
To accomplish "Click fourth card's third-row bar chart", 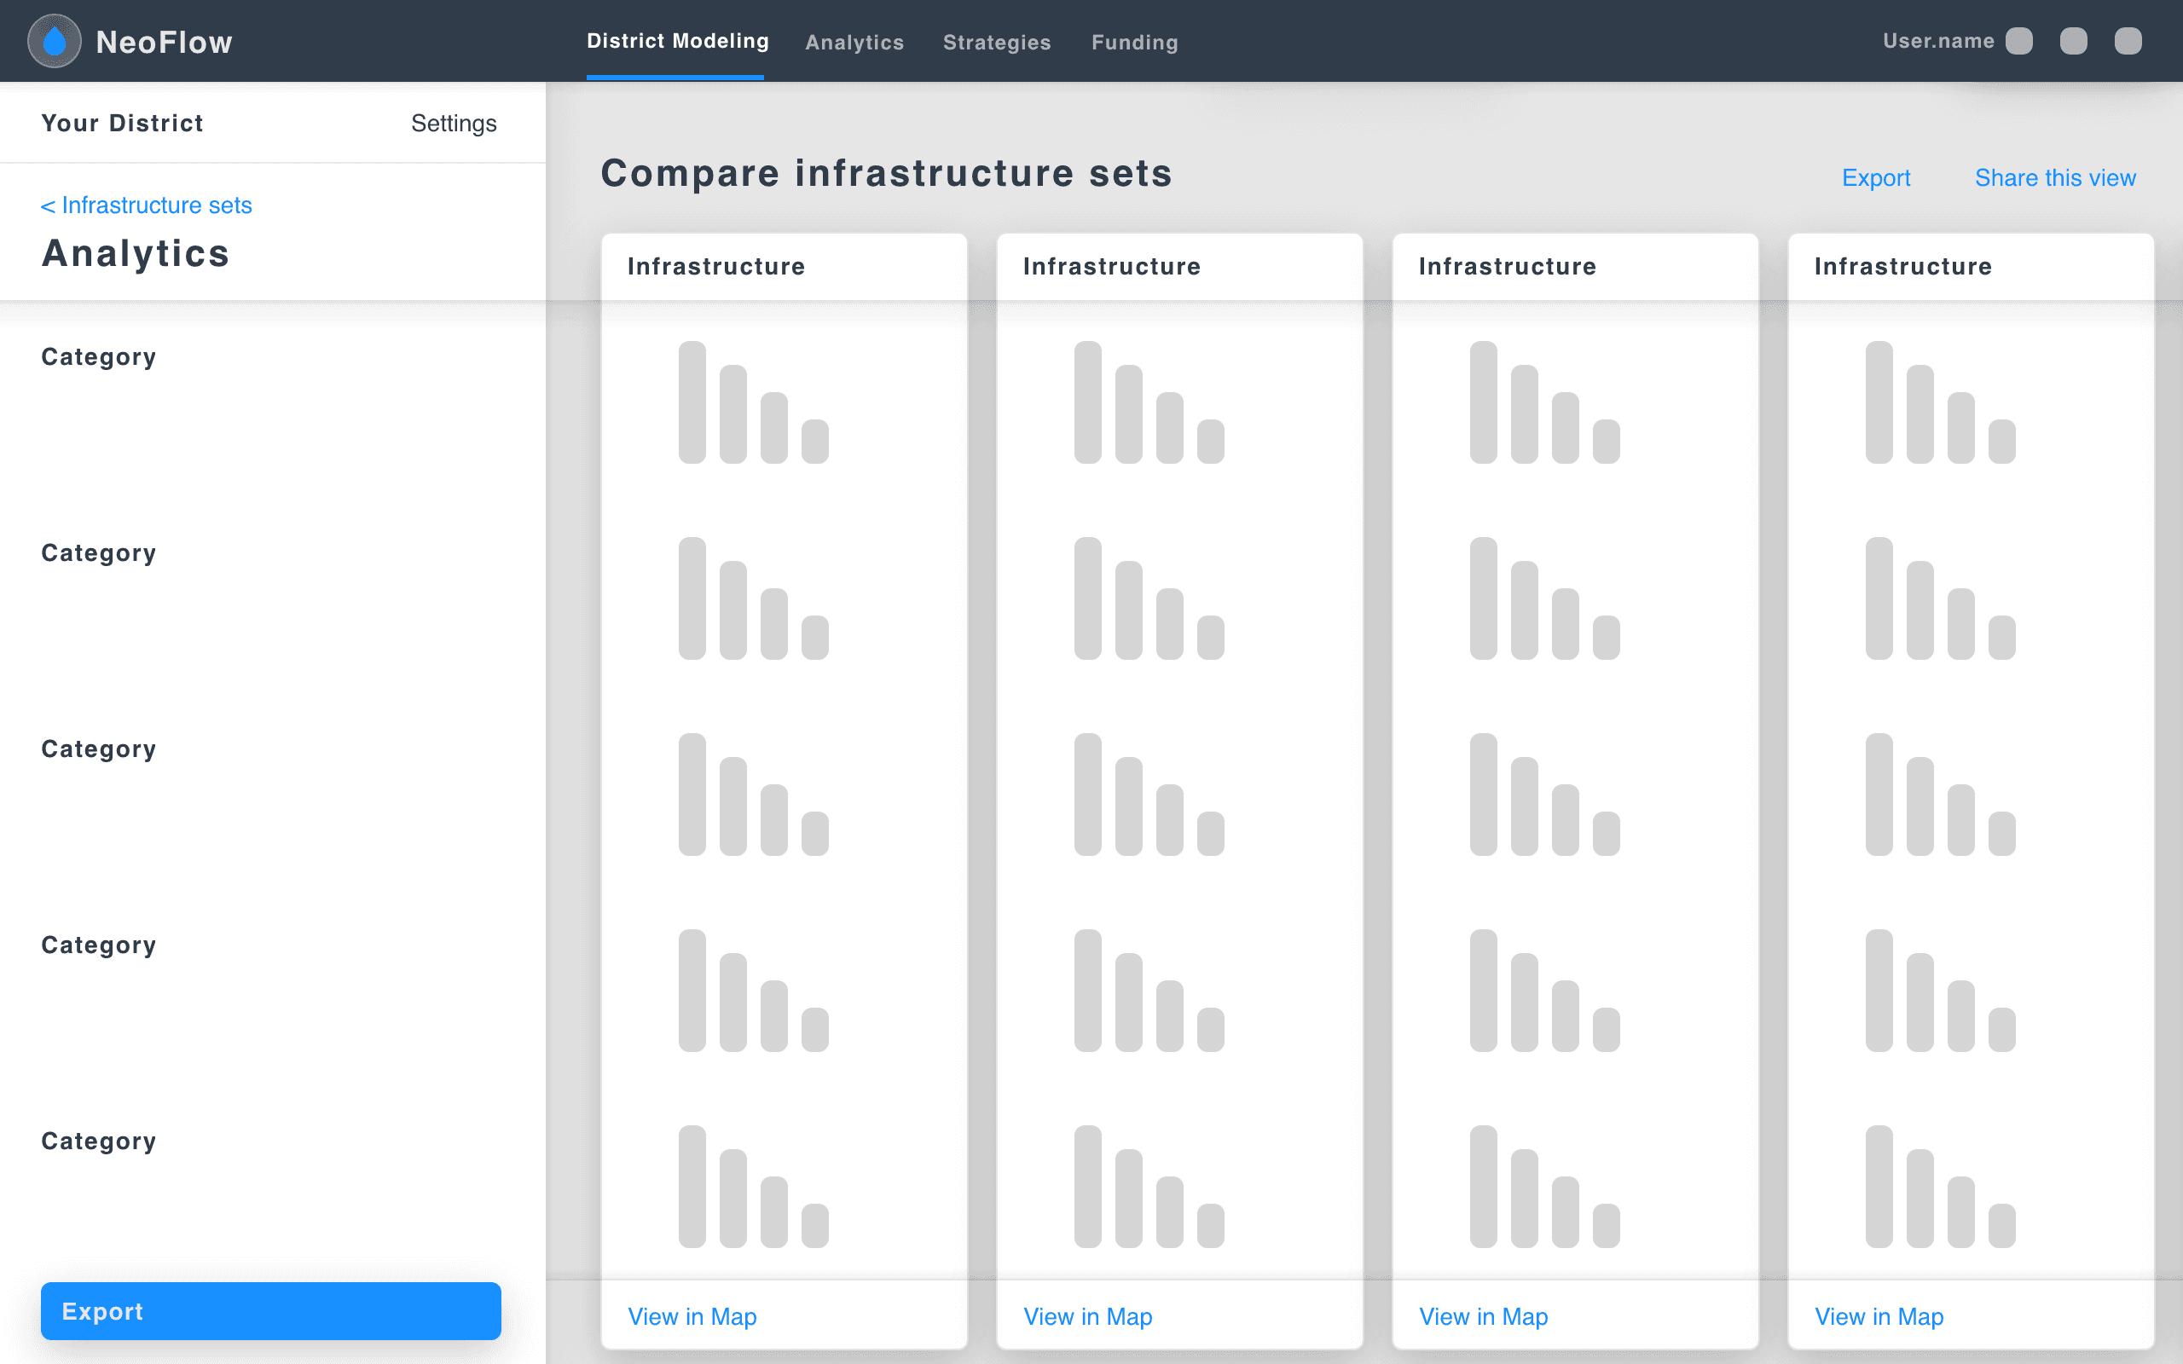I will click(x=1940, y=794).
